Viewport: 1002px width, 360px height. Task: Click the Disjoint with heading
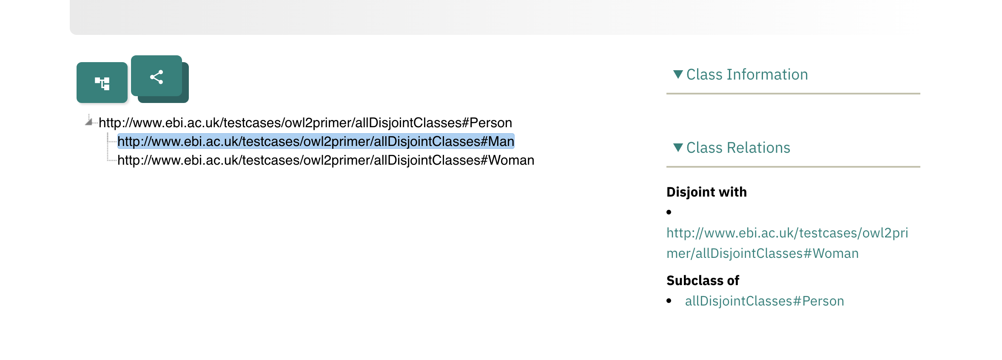tap(706, 192)
